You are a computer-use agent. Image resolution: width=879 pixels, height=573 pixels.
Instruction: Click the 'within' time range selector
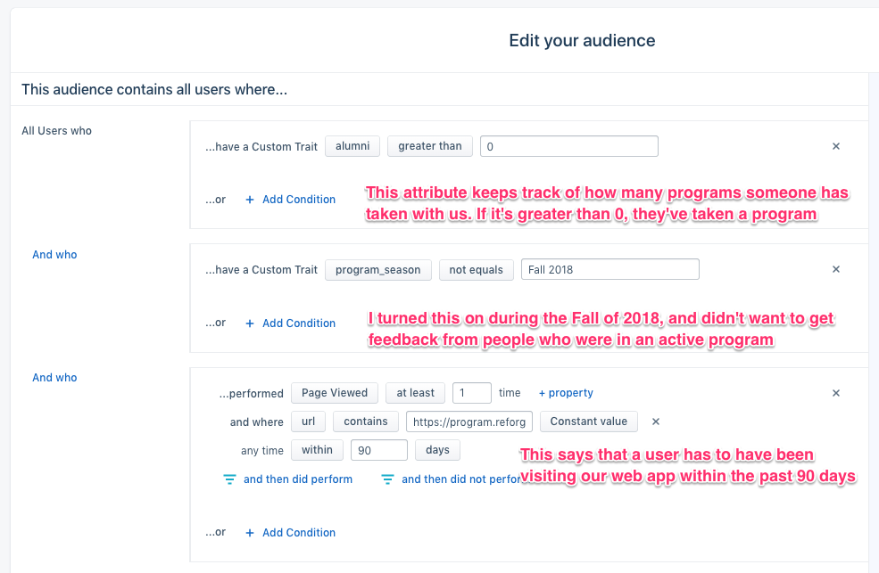click(x=318, y=450)
